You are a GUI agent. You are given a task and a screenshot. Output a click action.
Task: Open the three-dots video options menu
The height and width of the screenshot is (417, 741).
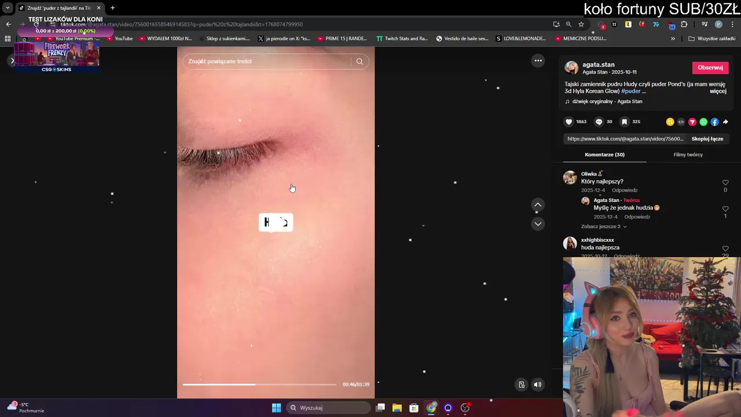point(538,61)
